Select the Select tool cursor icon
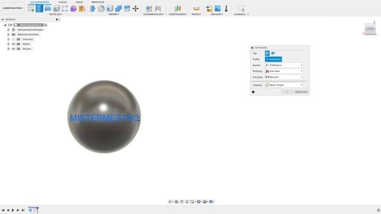Viewport: 381px width, 214px height. point(241,8)
